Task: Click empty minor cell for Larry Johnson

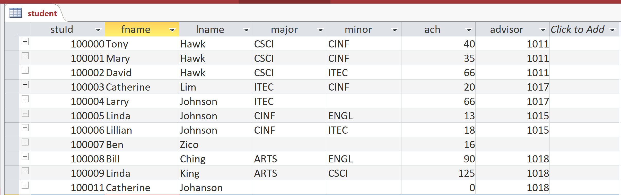Action: [364, 101]
